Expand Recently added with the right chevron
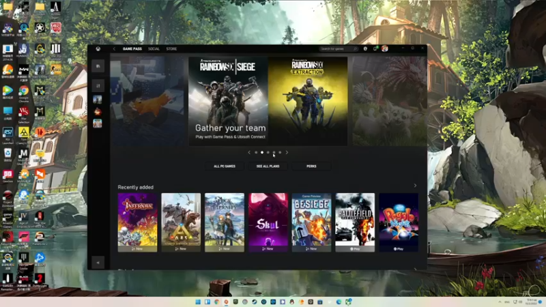Image resolution: width=546 pixels, height=307 pixels. pyautogui.click(x=415, y=186)
